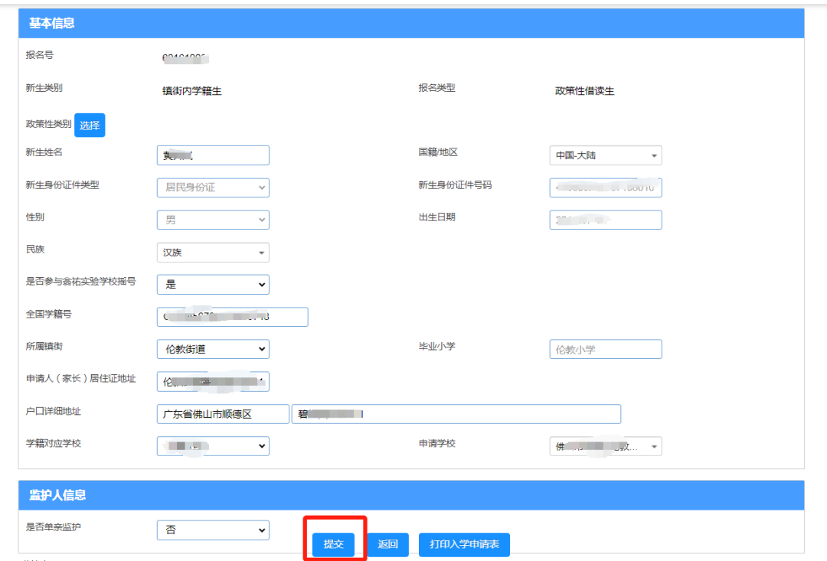Screen dimensions: 827x561
Task: Click the 毕业小学 field showing 伦教小学
Action: 606,349
